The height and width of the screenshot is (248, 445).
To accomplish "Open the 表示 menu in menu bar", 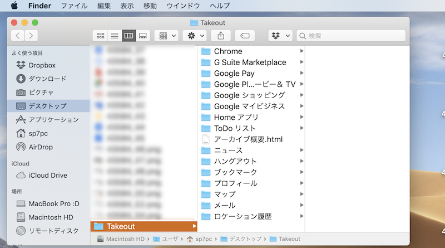I will [x=127, y=6].
